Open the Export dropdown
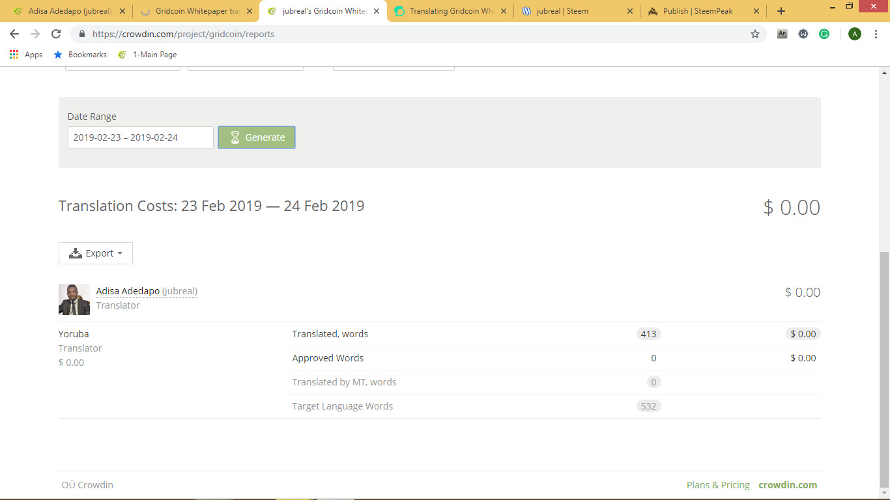This screenshot has height=500, width=890. [x=96, y=253]
